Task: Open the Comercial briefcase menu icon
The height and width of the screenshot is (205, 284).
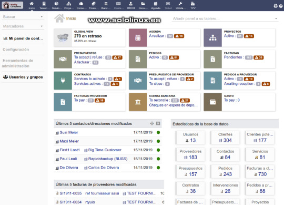Action: pos(81,4)
